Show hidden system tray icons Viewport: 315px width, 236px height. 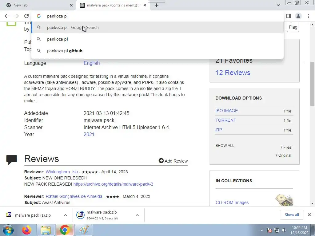261,230
